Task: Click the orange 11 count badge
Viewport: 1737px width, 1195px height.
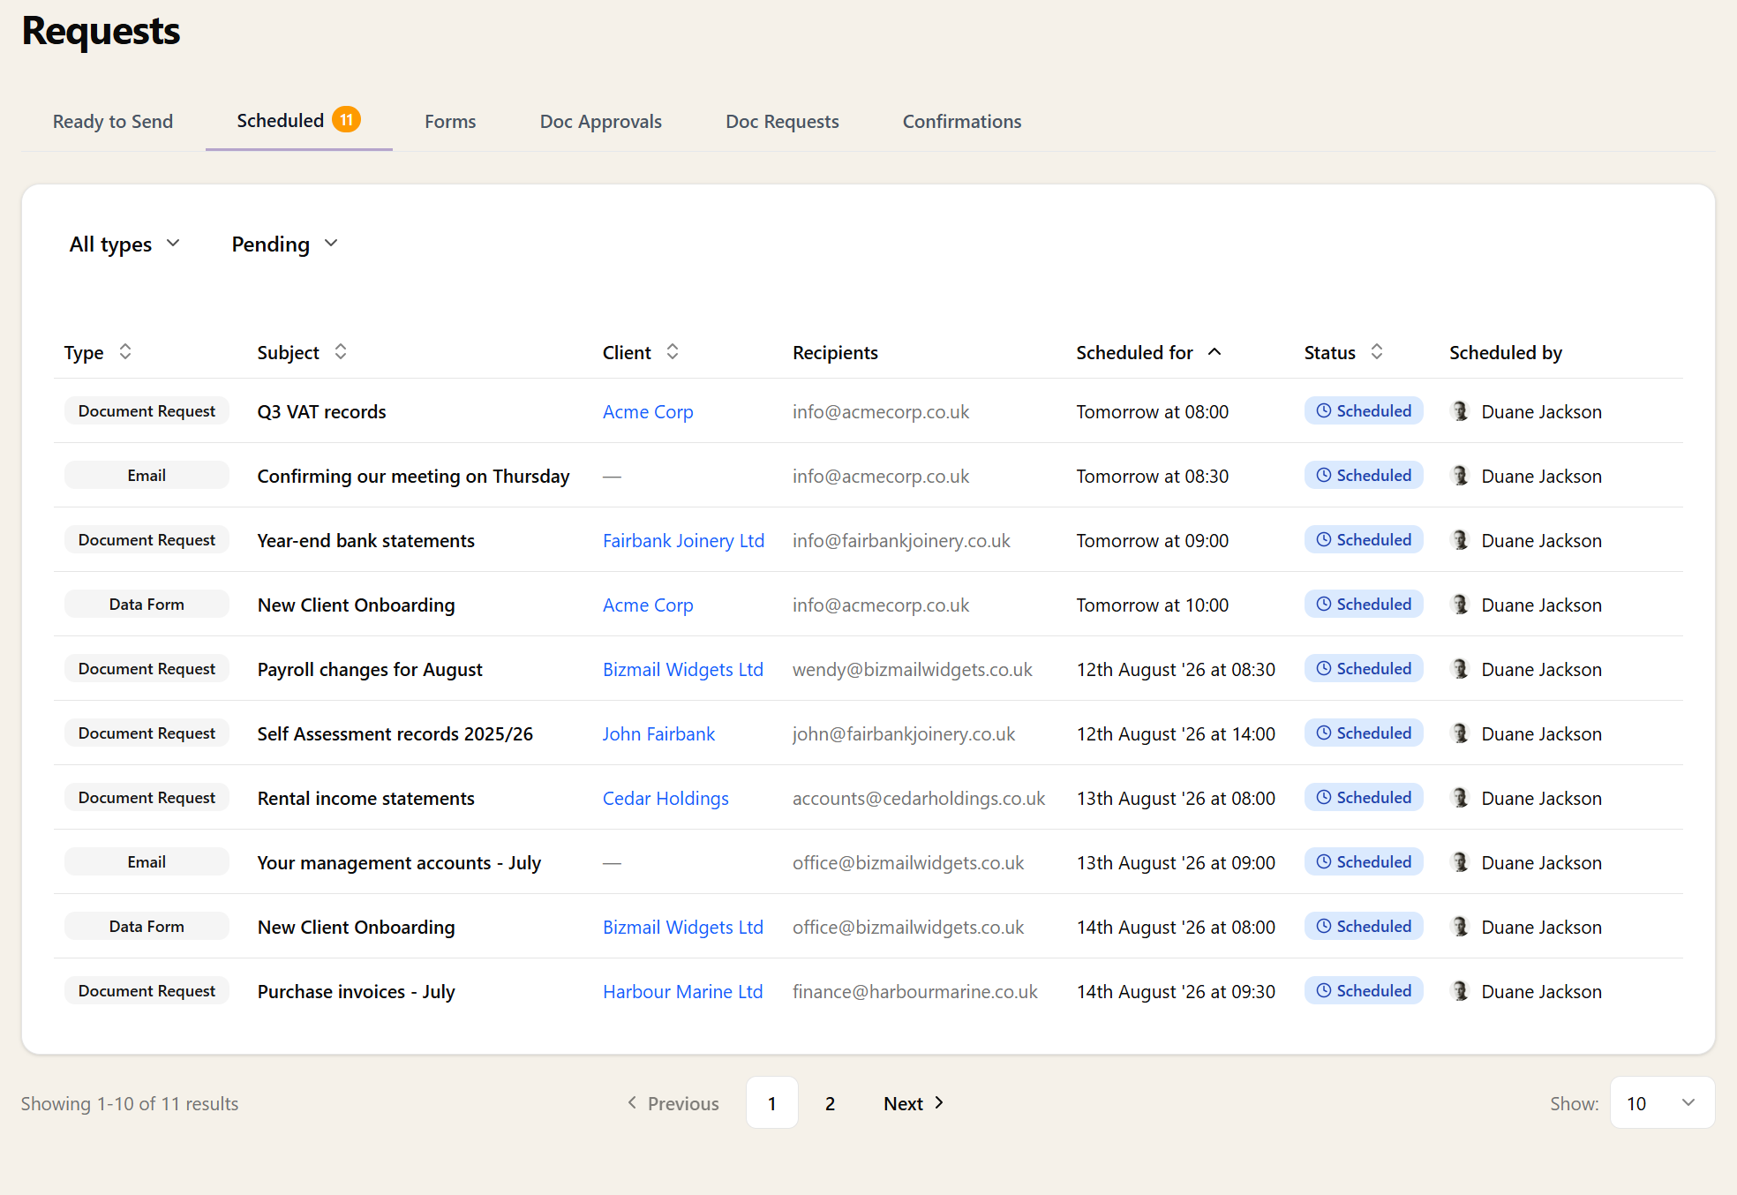Action: [346, 119]
